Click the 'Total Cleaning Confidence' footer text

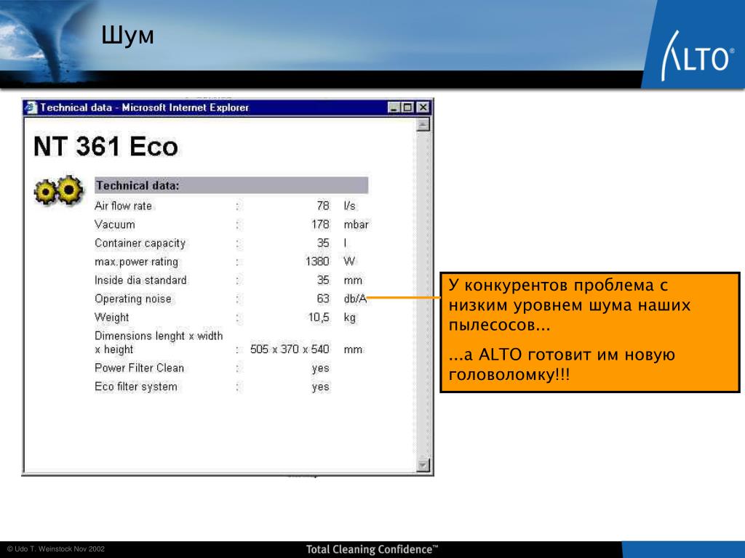point(372,549)
